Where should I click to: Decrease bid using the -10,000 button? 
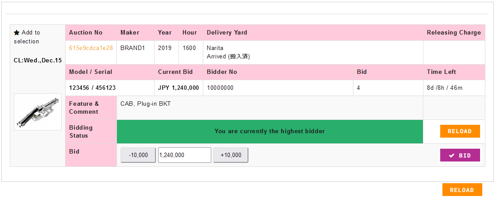point(138,155)
